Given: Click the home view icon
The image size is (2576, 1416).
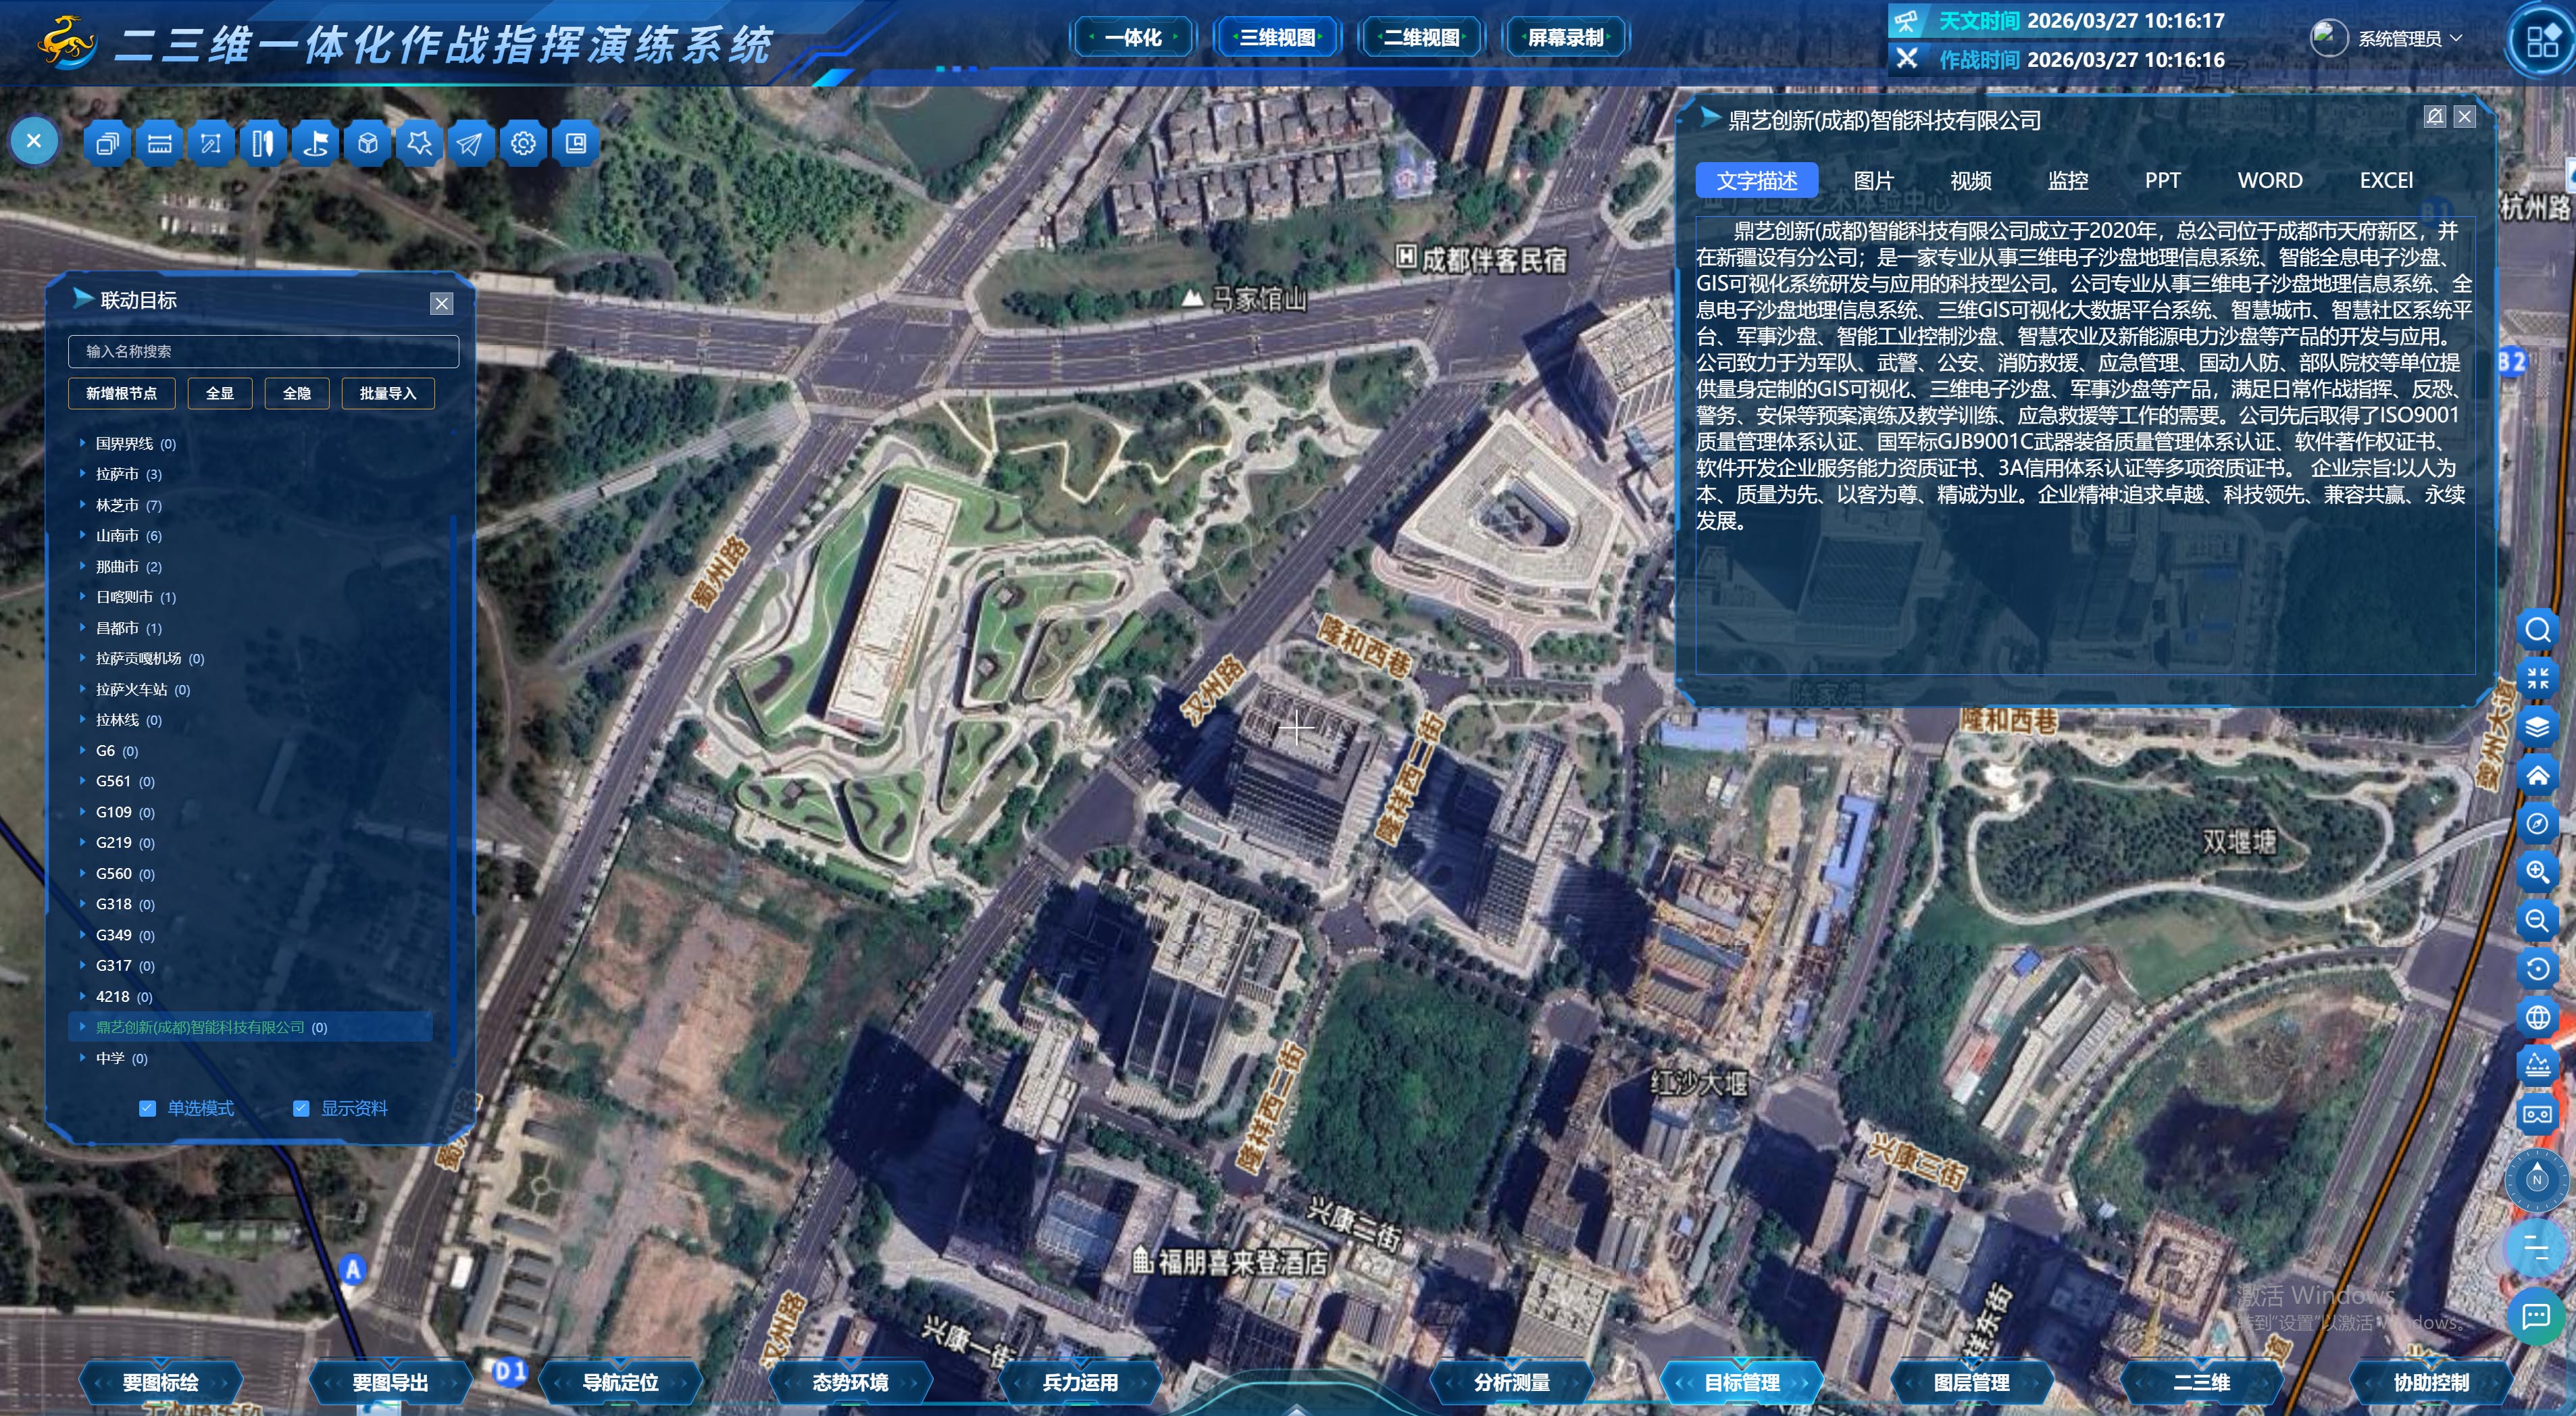Looking at the screenshot, I should 2537,775.
